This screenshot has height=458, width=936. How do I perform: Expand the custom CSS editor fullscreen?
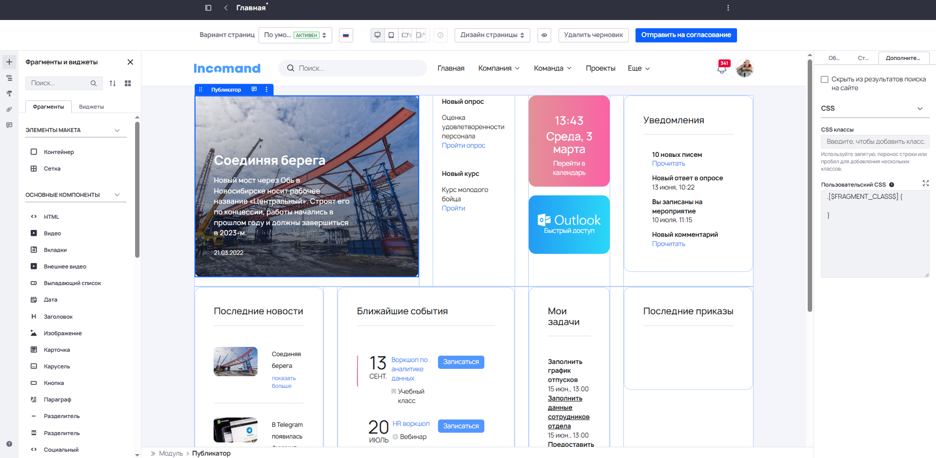pyautogui.click(x=925, y=184)
